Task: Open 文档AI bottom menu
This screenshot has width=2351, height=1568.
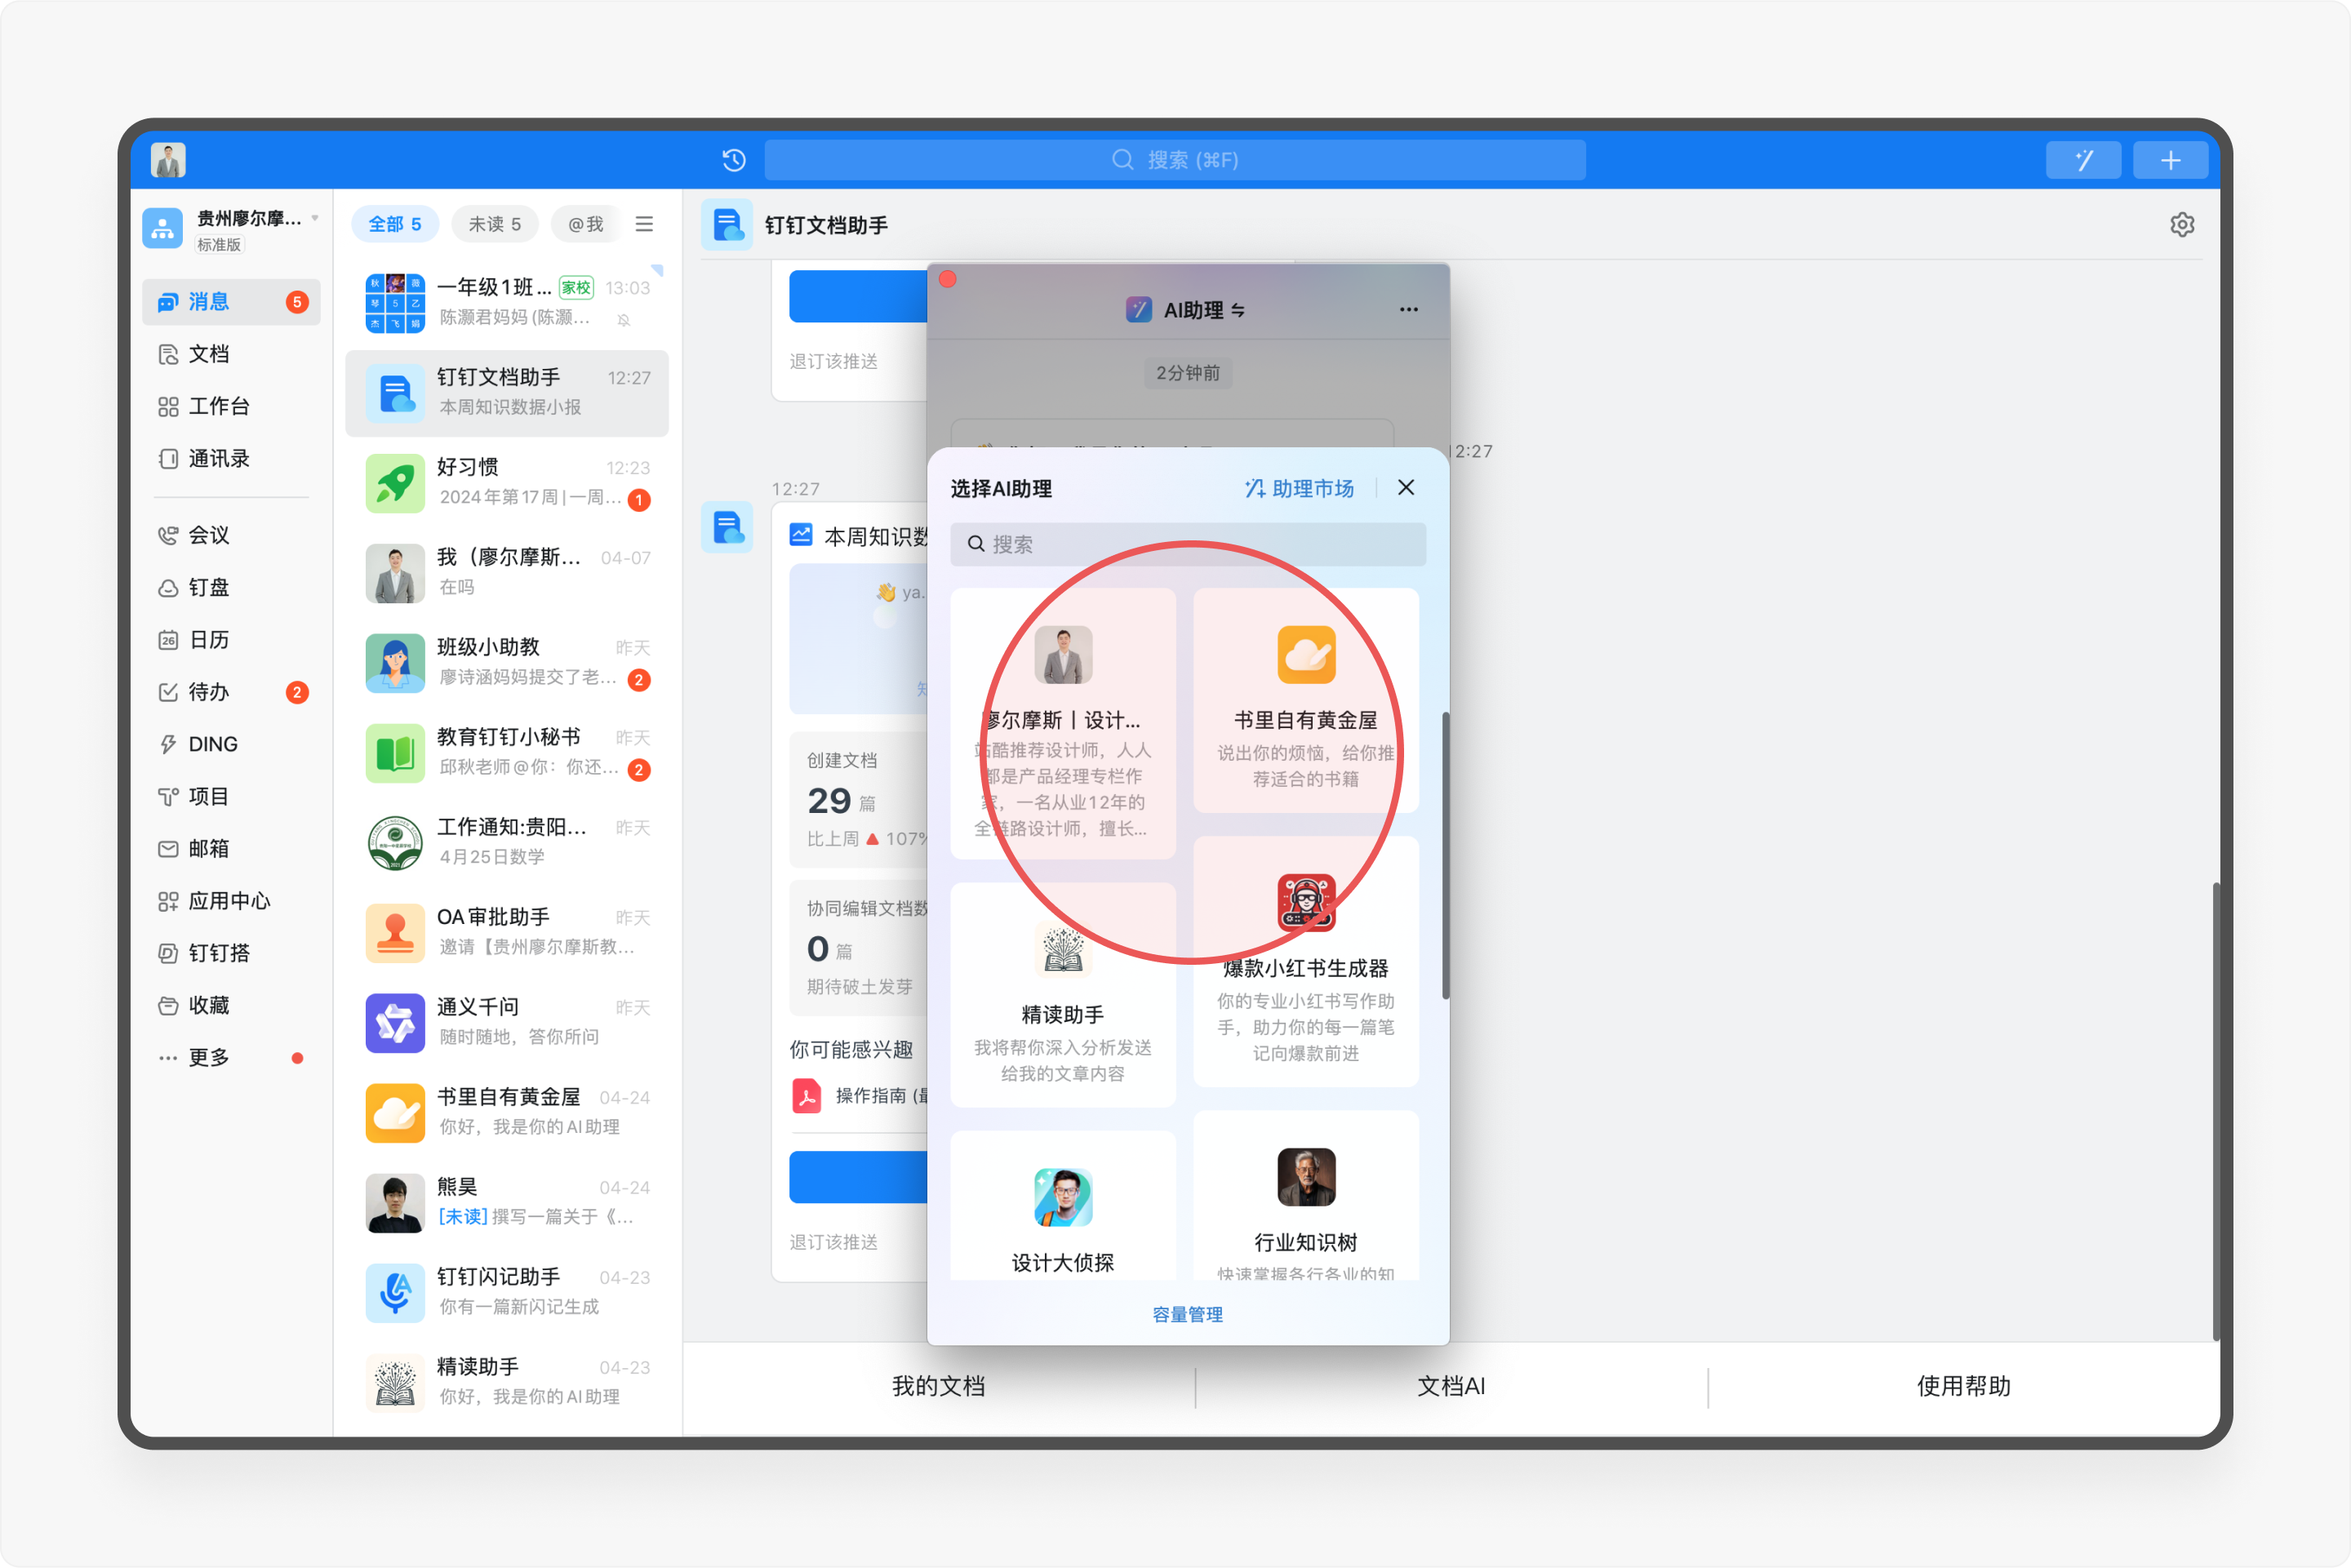Action: (1450, 1386)
